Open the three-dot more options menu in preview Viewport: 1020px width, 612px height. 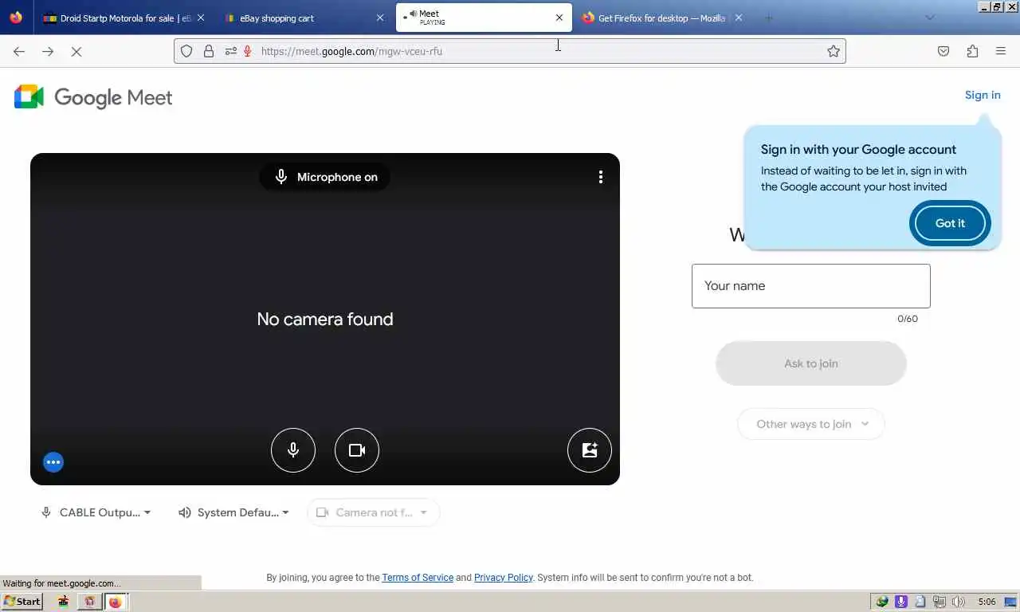click(x=601, y=177)
